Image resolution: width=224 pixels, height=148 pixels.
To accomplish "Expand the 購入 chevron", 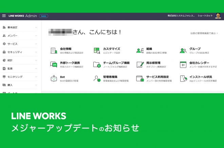I will pos(36,85).
